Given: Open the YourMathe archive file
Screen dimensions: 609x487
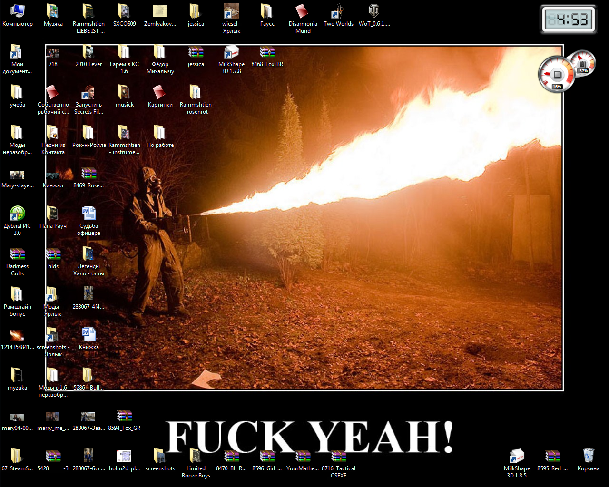Looking at the screenshot, I should tap(303, 456).
